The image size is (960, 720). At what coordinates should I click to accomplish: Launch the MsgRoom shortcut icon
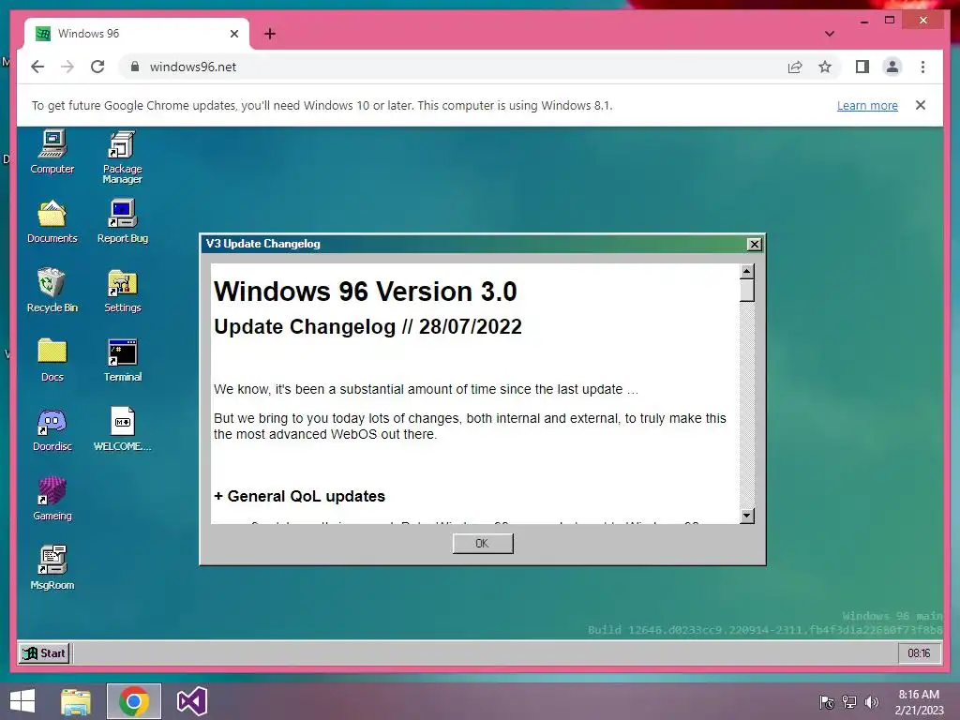52,567
